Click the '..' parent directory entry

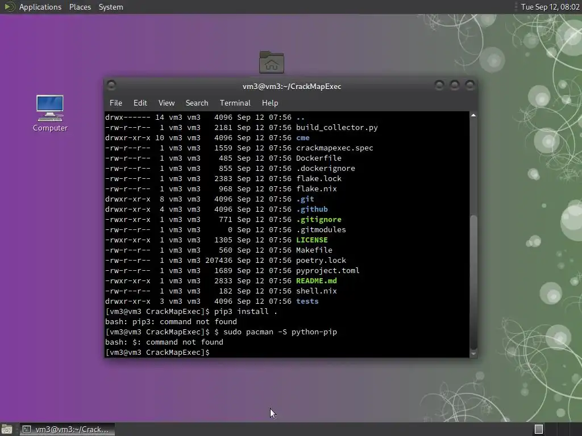(300, 118)
